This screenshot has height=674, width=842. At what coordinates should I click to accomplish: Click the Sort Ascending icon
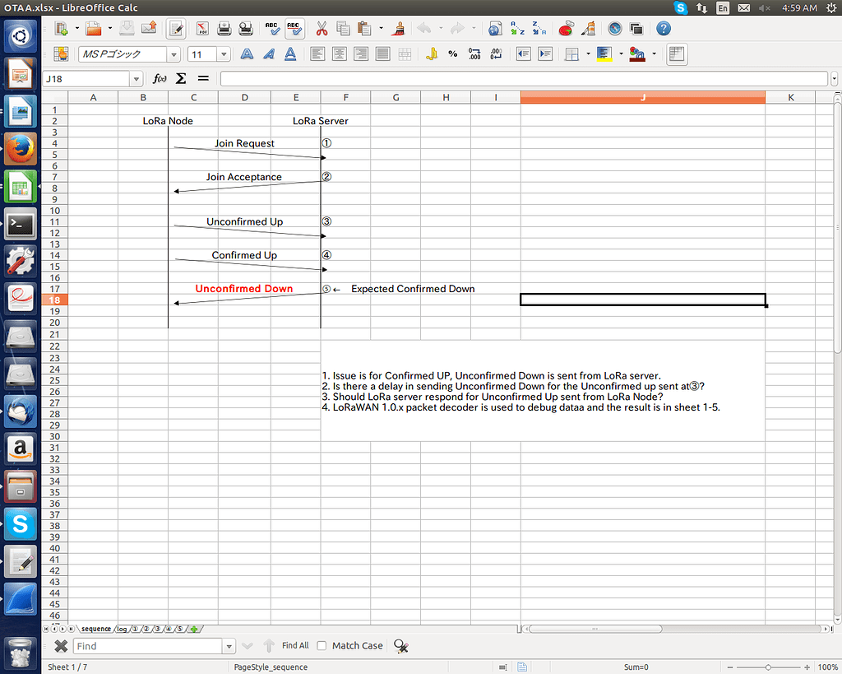click(x=517, y=29)
